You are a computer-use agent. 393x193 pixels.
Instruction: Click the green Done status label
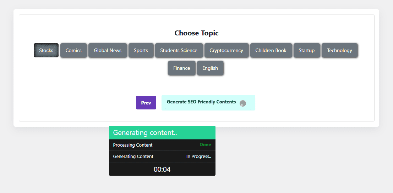205,145
